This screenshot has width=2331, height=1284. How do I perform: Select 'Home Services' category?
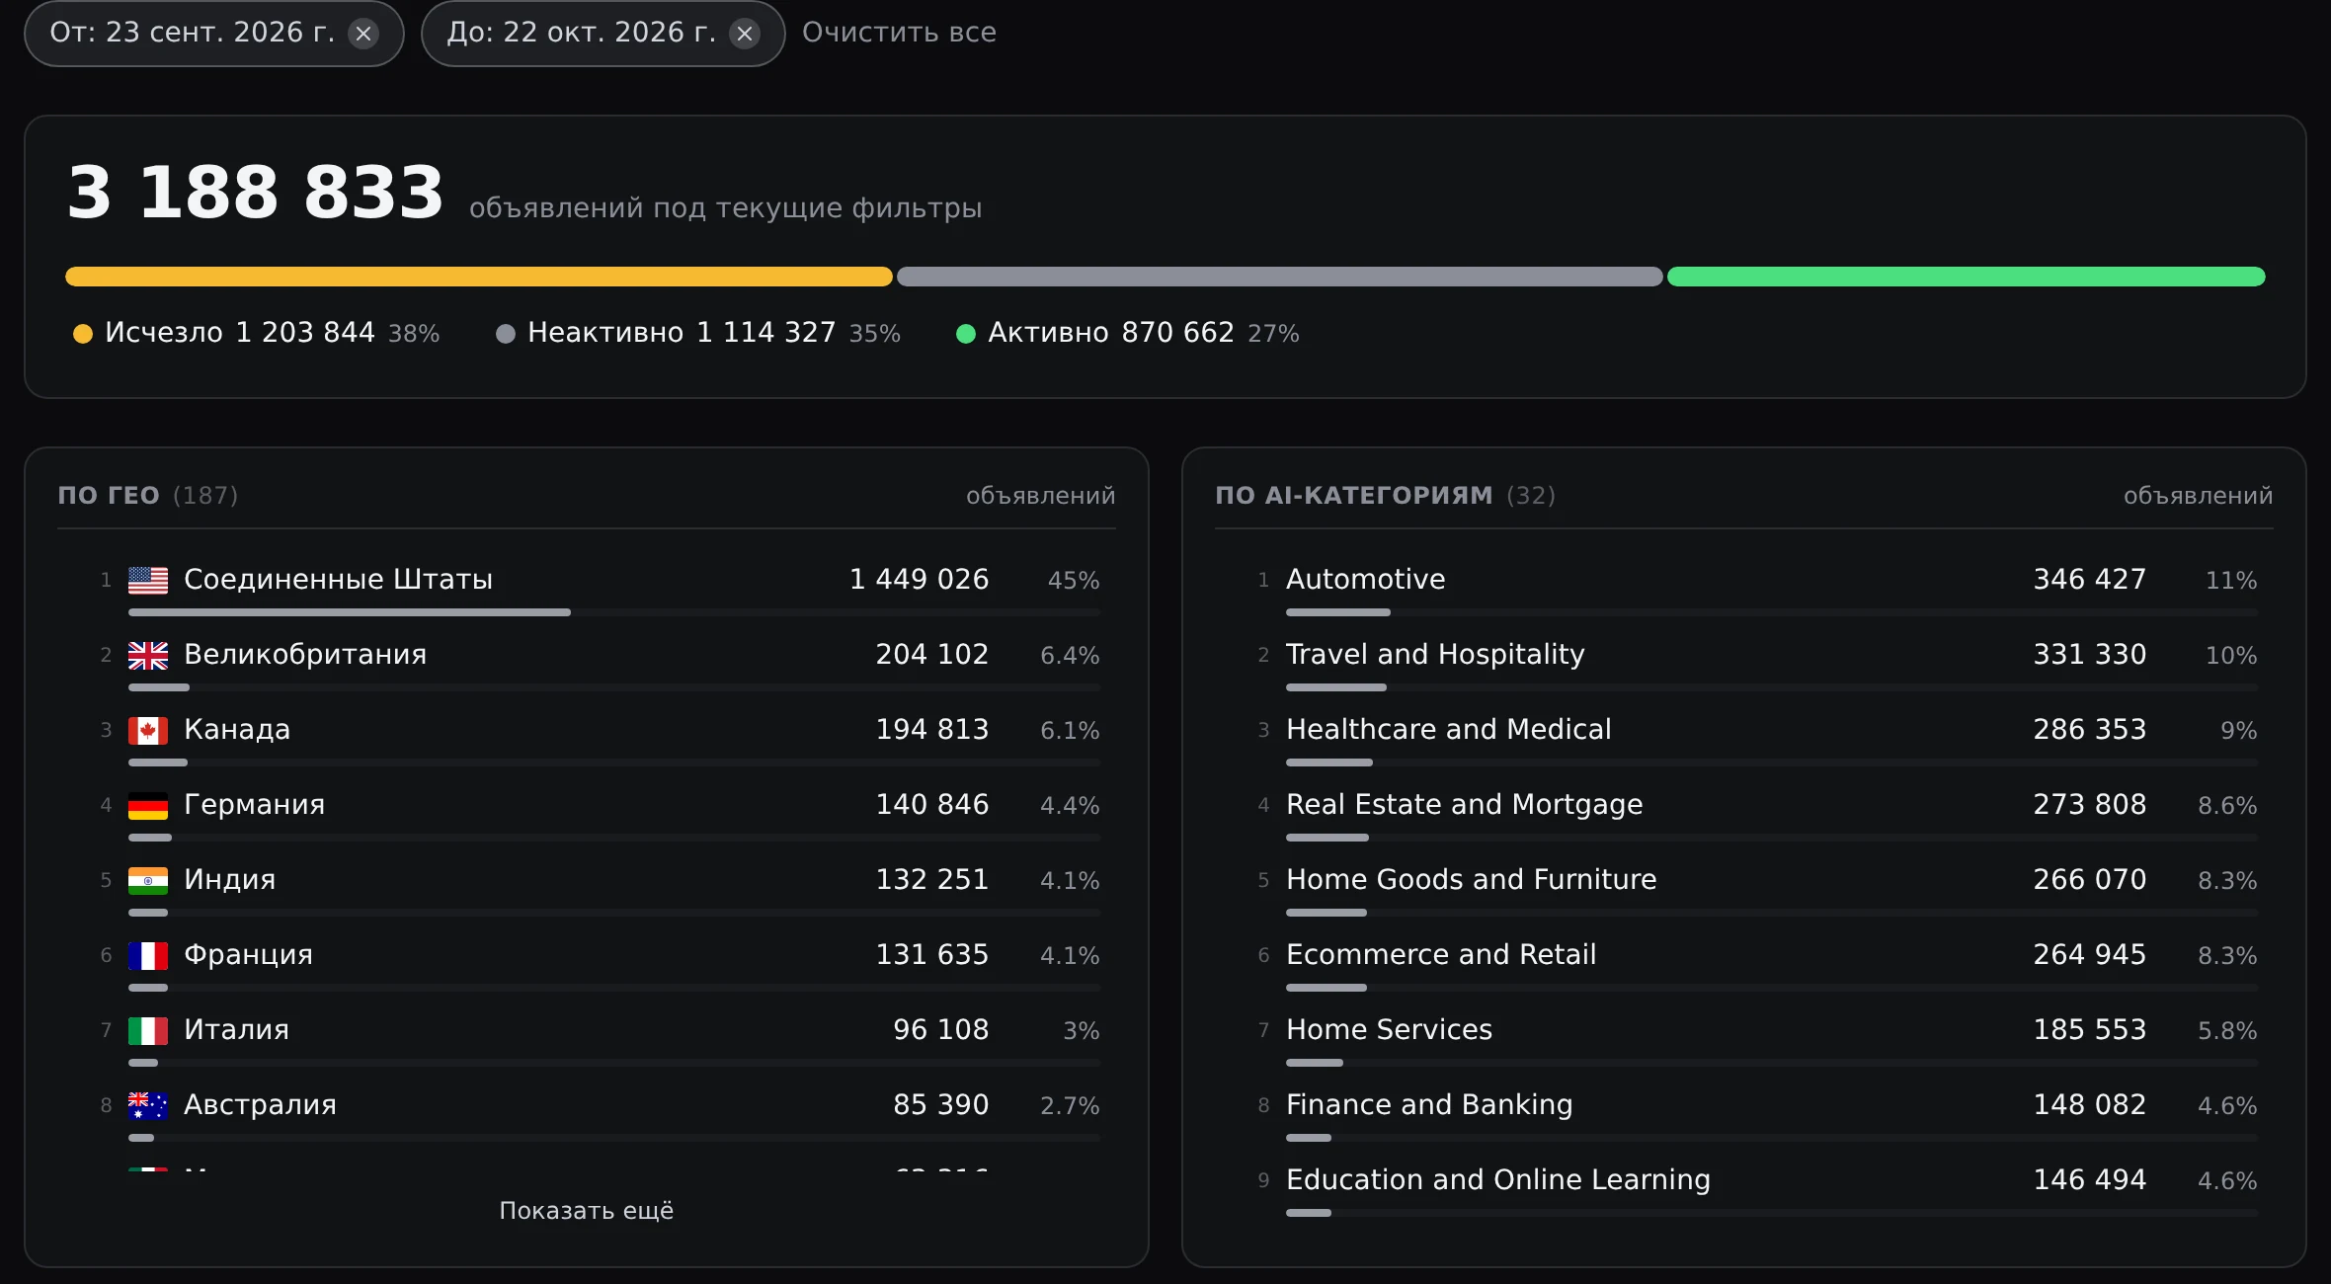click(1390, 1029)
